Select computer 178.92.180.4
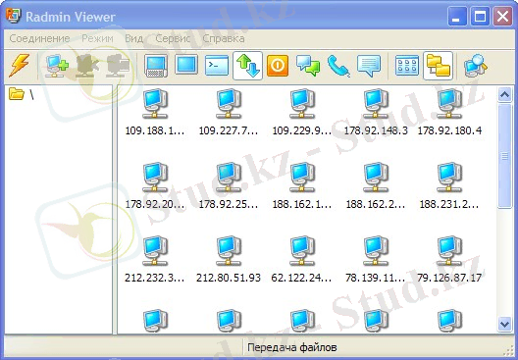 [x=449, y=112]
